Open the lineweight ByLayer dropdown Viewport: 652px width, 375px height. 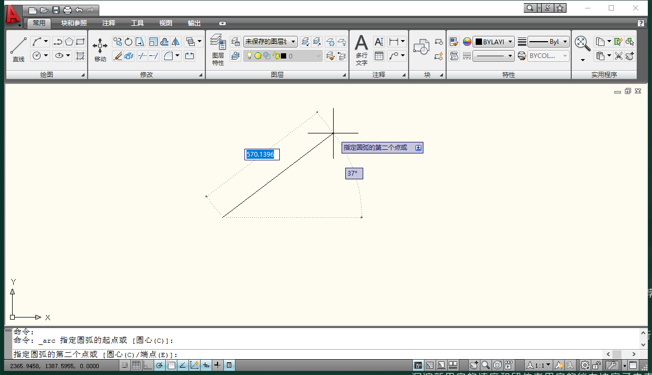click(x=549, y=42)
